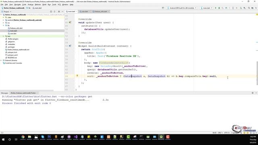This screenshot has width=258, height=145.
Task: Click the override gutter marker on update method line
Action: [70, 23]
